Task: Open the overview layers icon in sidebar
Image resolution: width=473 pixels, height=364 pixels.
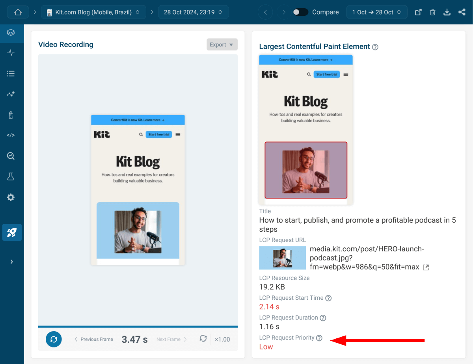Action: (11, 33)
